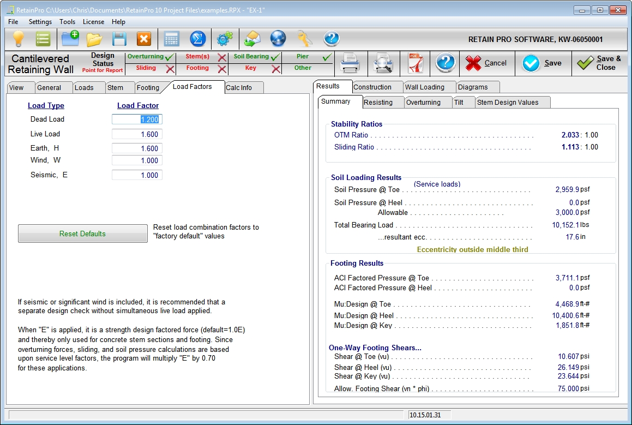Save project using floppy disk icon

(x=119, y=39)
